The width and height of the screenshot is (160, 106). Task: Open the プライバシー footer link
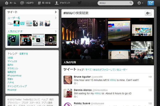(x=14, y=103)
